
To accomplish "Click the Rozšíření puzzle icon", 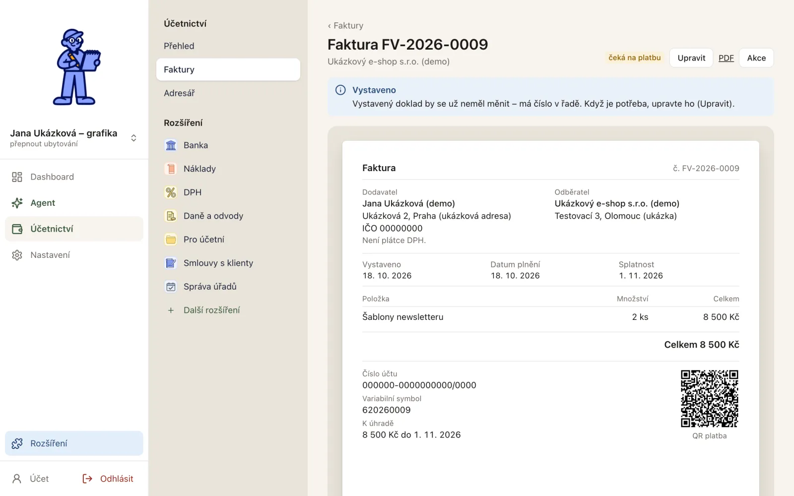I will tap(17, 443).
